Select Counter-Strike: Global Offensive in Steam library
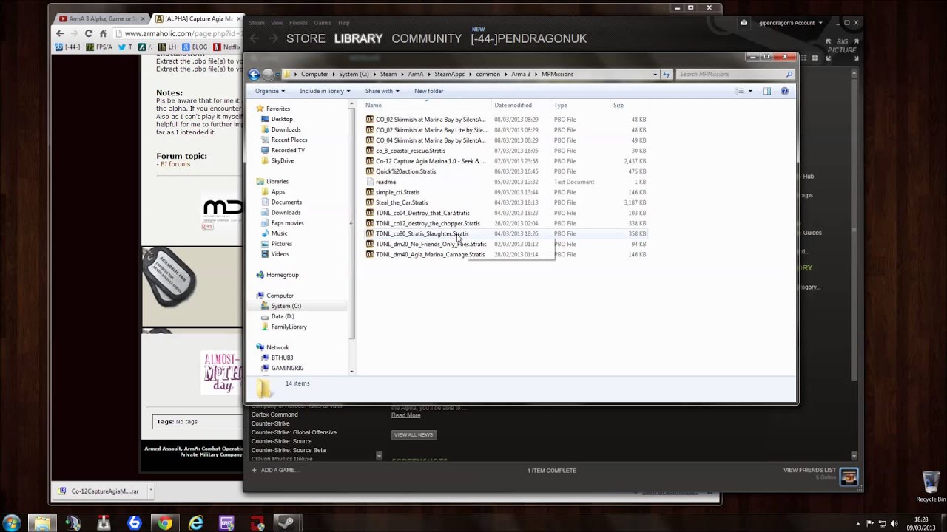947x532 pixels. click(x=294, y=432)
